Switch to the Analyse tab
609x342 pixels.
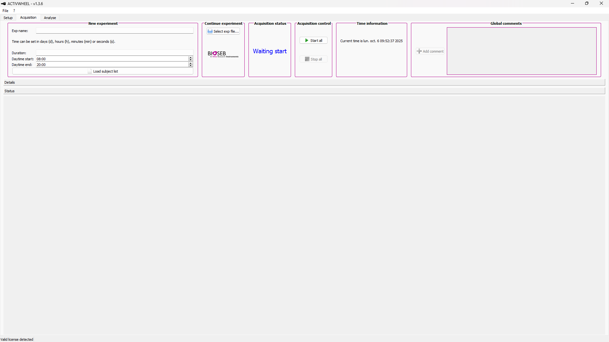pyautogui.click(x=50, y=18)
